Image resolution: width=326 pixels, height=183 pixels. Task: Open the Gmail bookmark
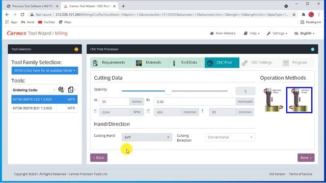pos(28,22)
